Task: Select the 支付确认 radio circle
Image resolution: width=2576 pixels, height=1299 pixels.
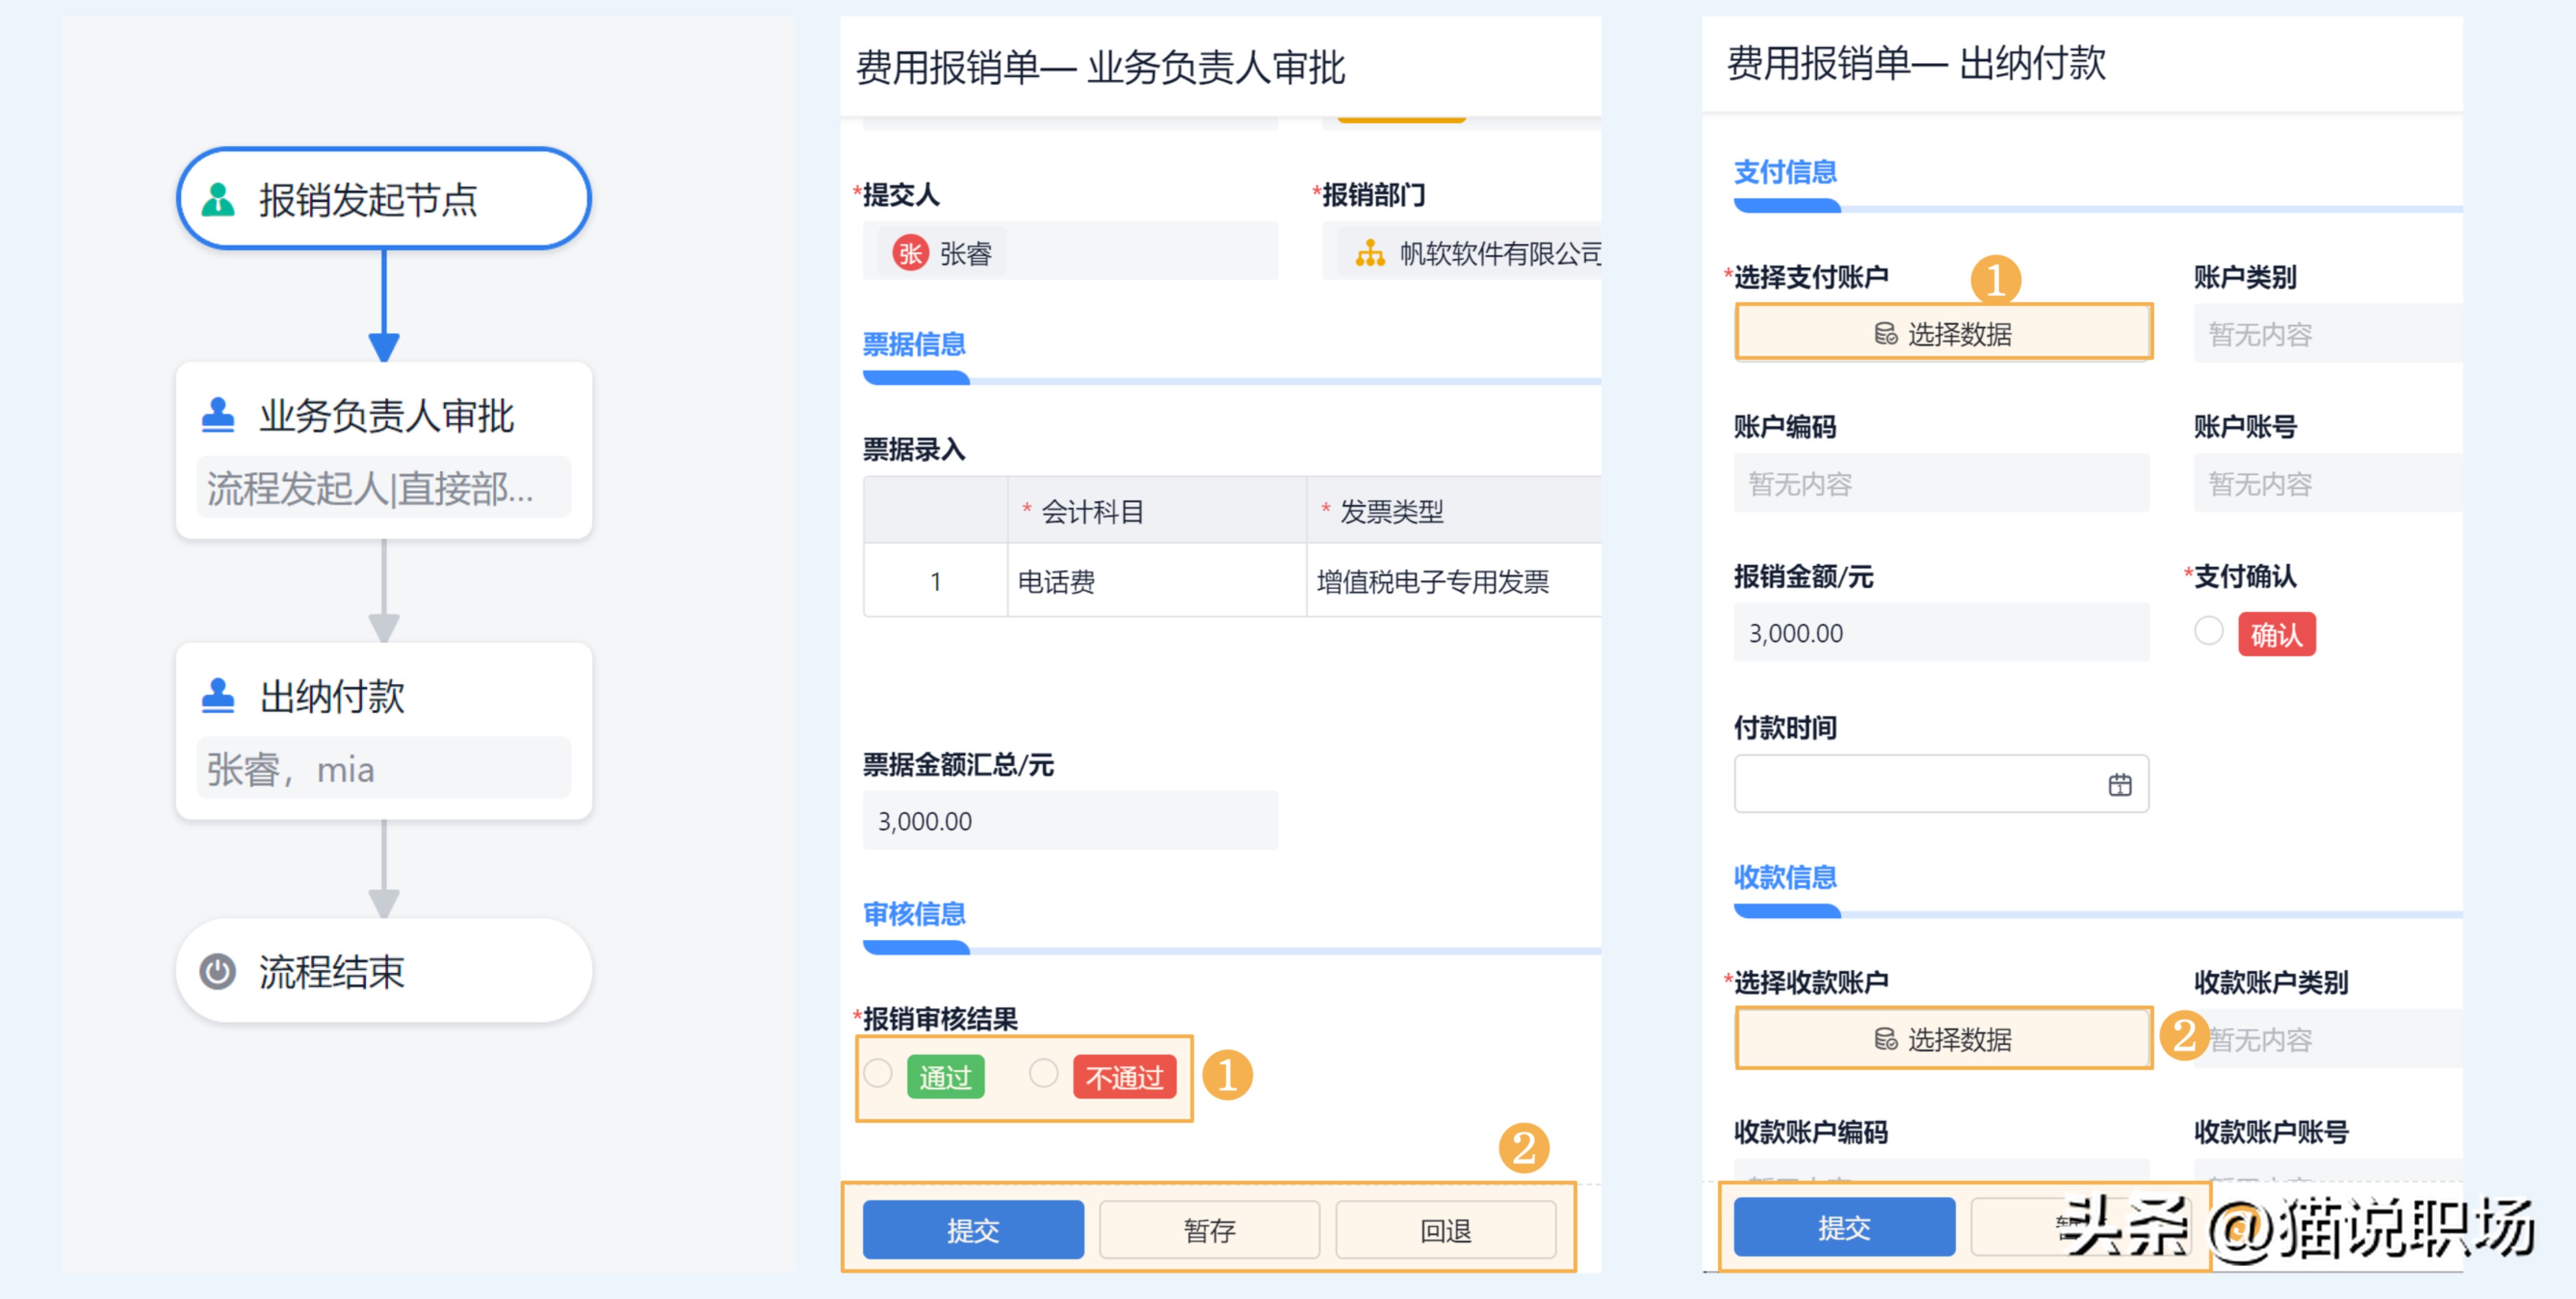Action: (x=2208, y=633)
